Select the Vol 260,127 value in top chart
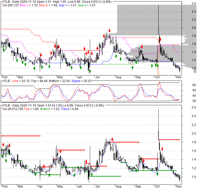 (x=11, y=5)
